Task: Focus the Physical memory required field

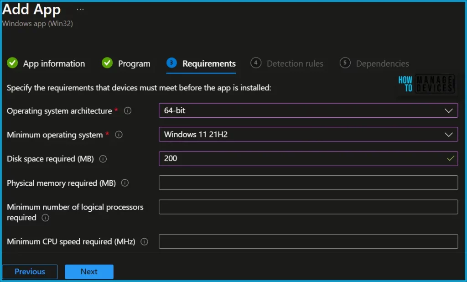Action: (308, 183)
